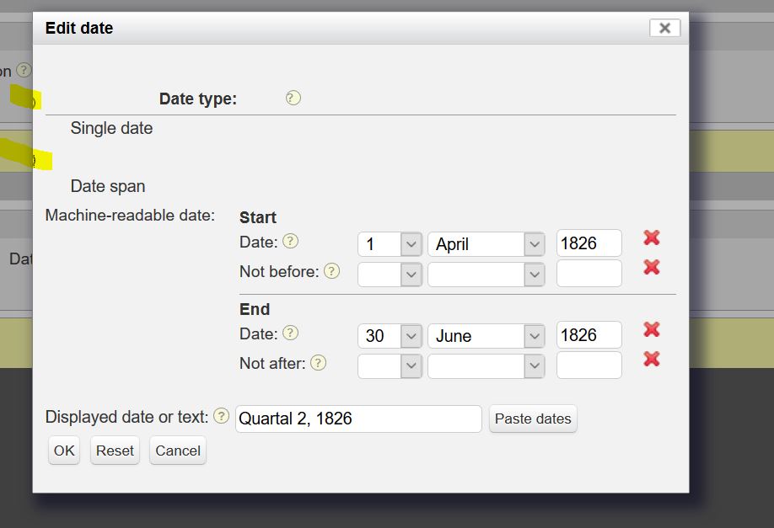Open the Start Date day dropdown showing 1
774x528 pixels.
point(390,244)
